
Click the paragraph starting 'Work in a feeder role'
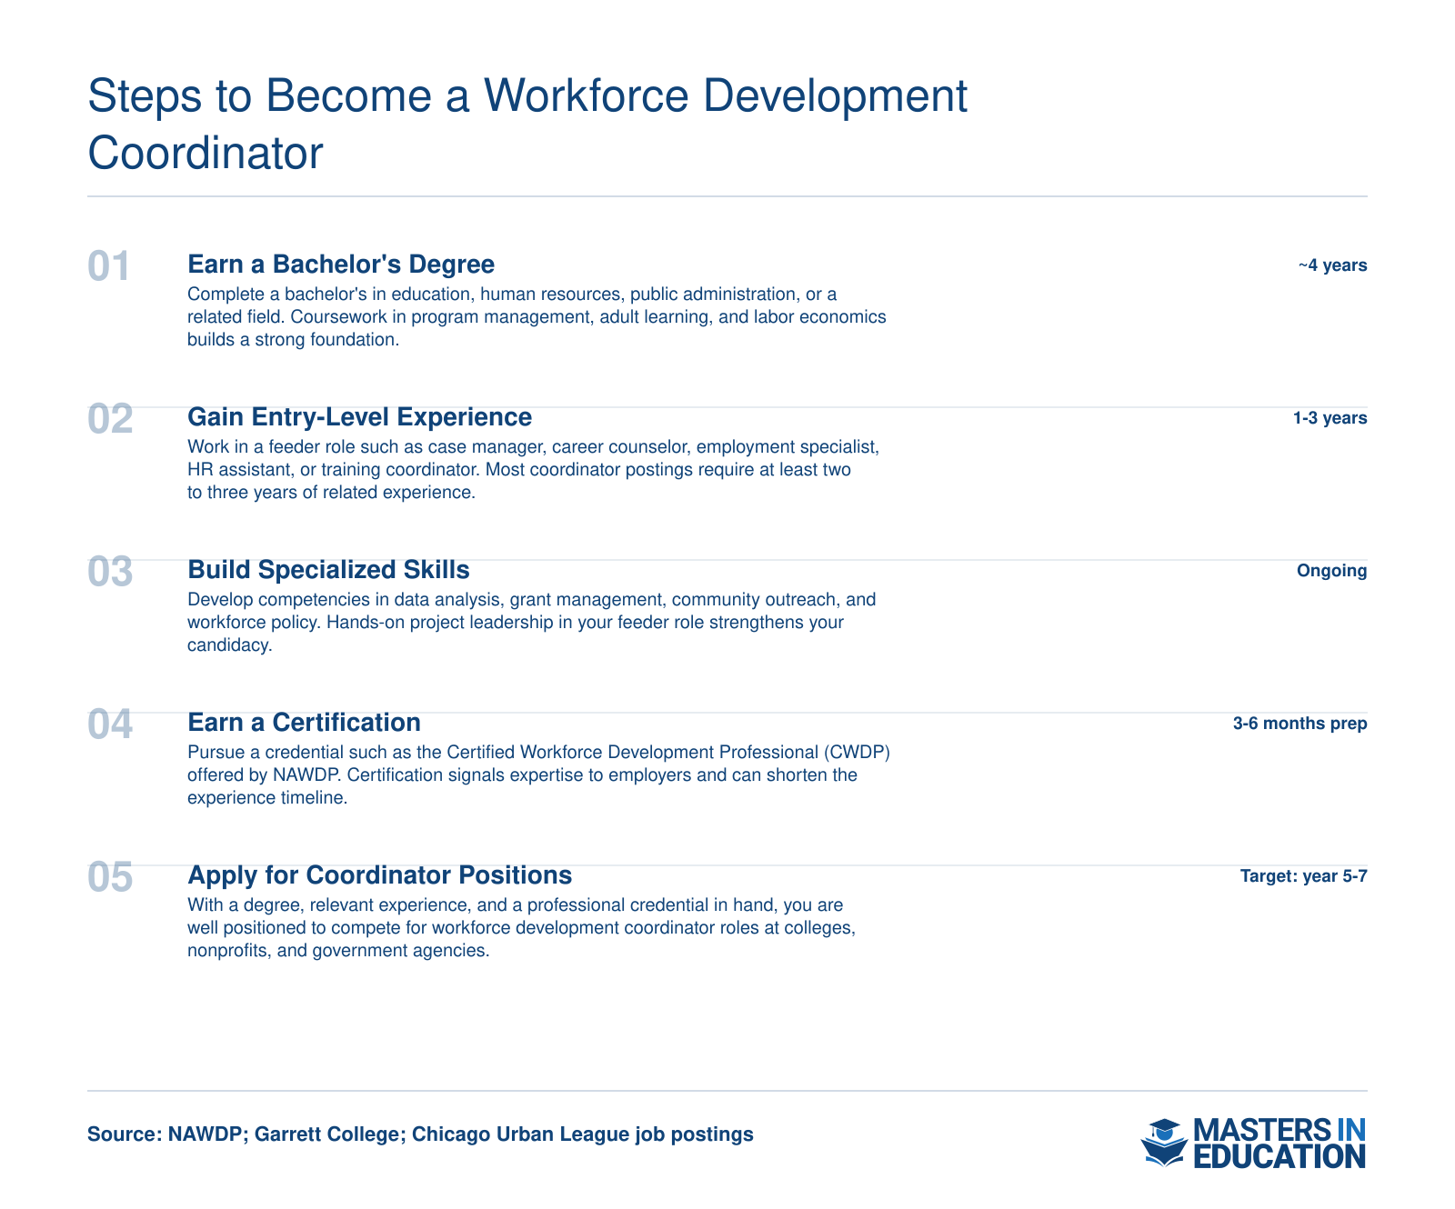pyautogui.click(x=533, y=470)
